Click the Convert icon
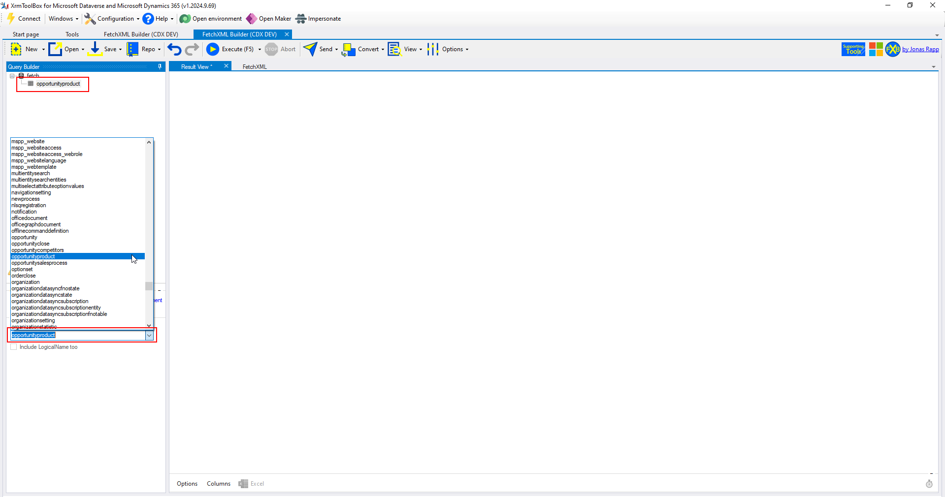 tap(349, 49)
